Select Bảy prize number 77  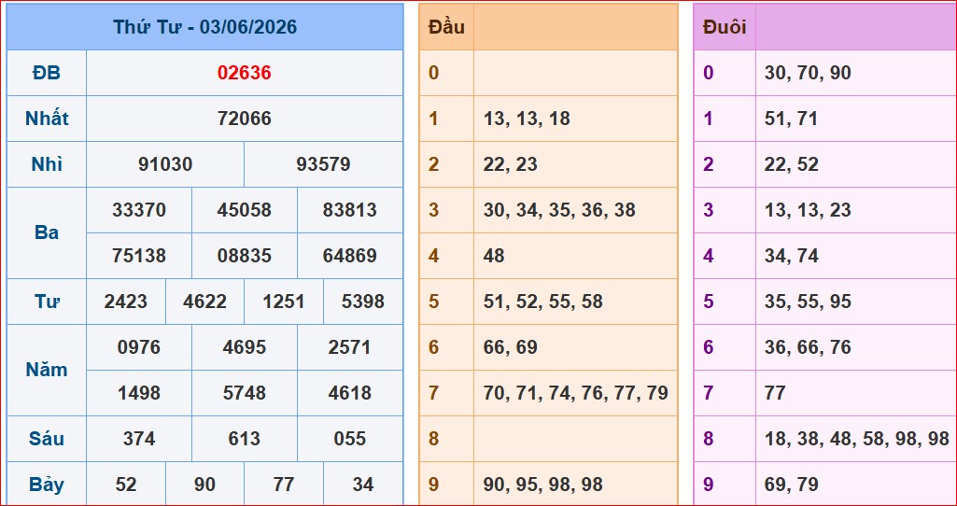(284, 485)
